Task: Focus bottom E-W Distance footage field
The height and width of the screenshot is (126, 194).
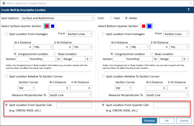Action: tap(159, 47)
